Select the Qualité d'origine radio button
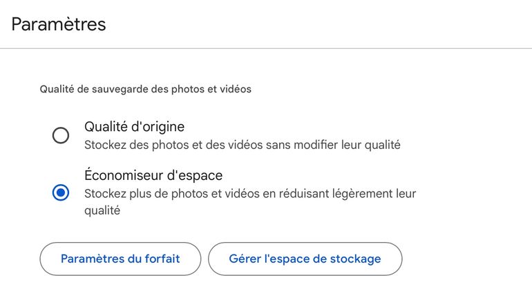Screen dimensions: 532x291 [x=61, y=135]
